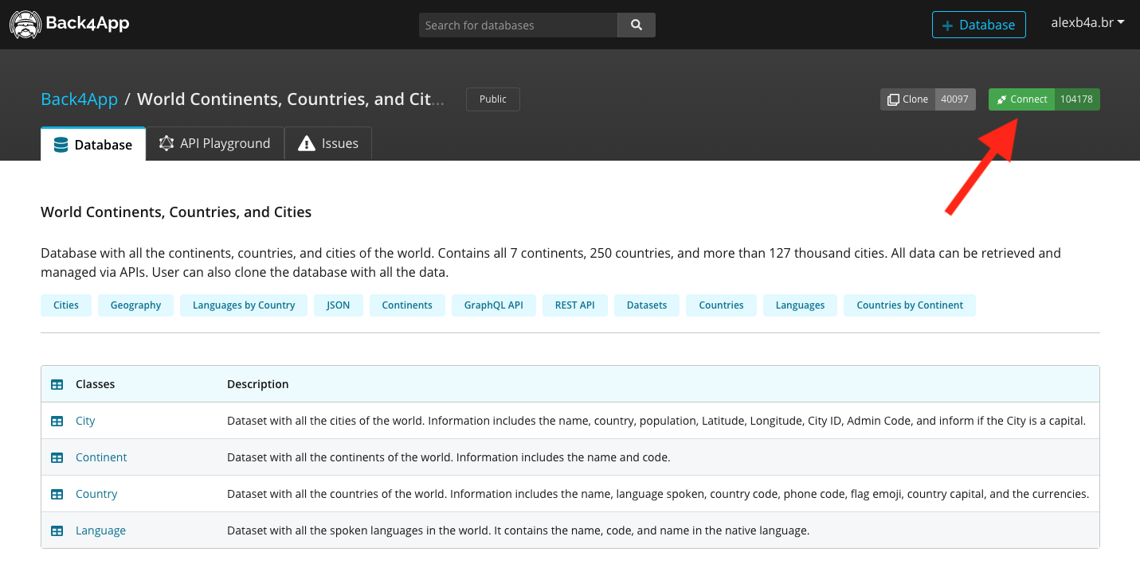
Task: Click the table icon beside Language
Action: pos(57,530)
